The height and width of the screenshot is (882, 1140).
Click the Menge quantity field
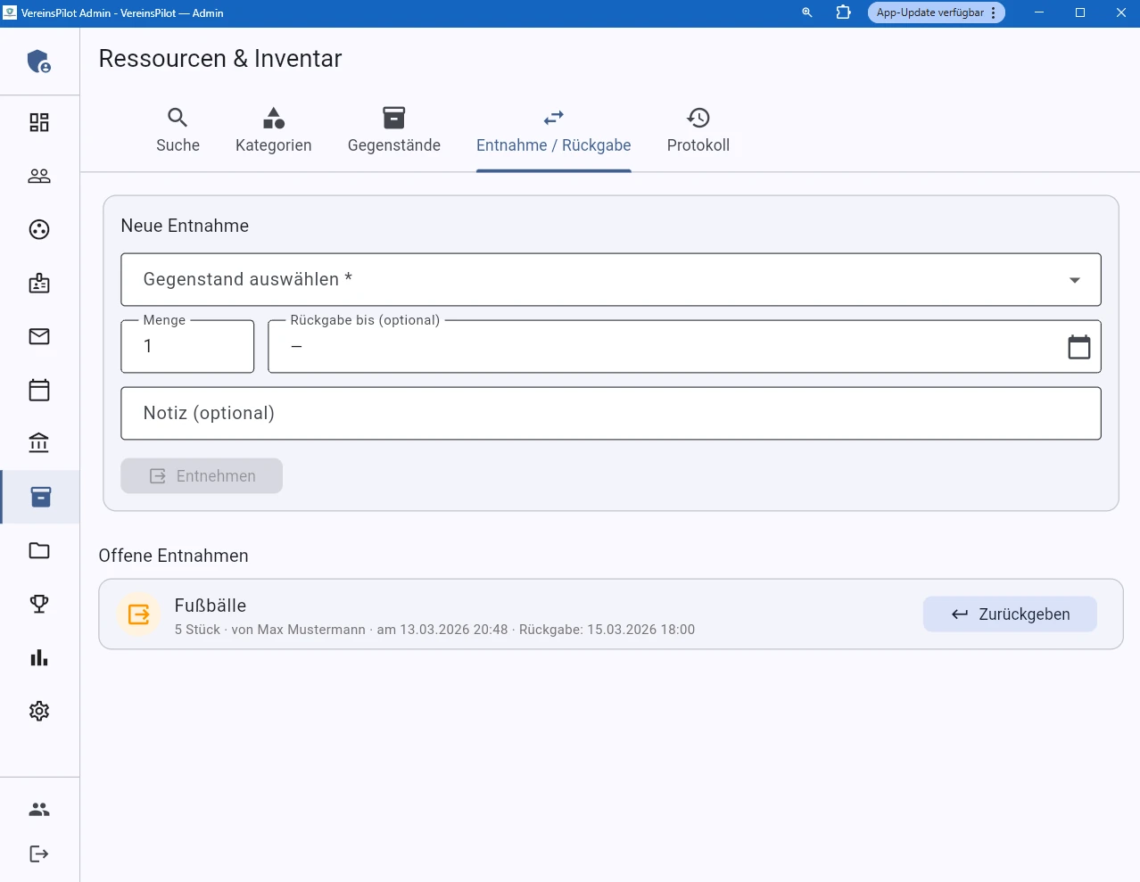coord(187,347)
